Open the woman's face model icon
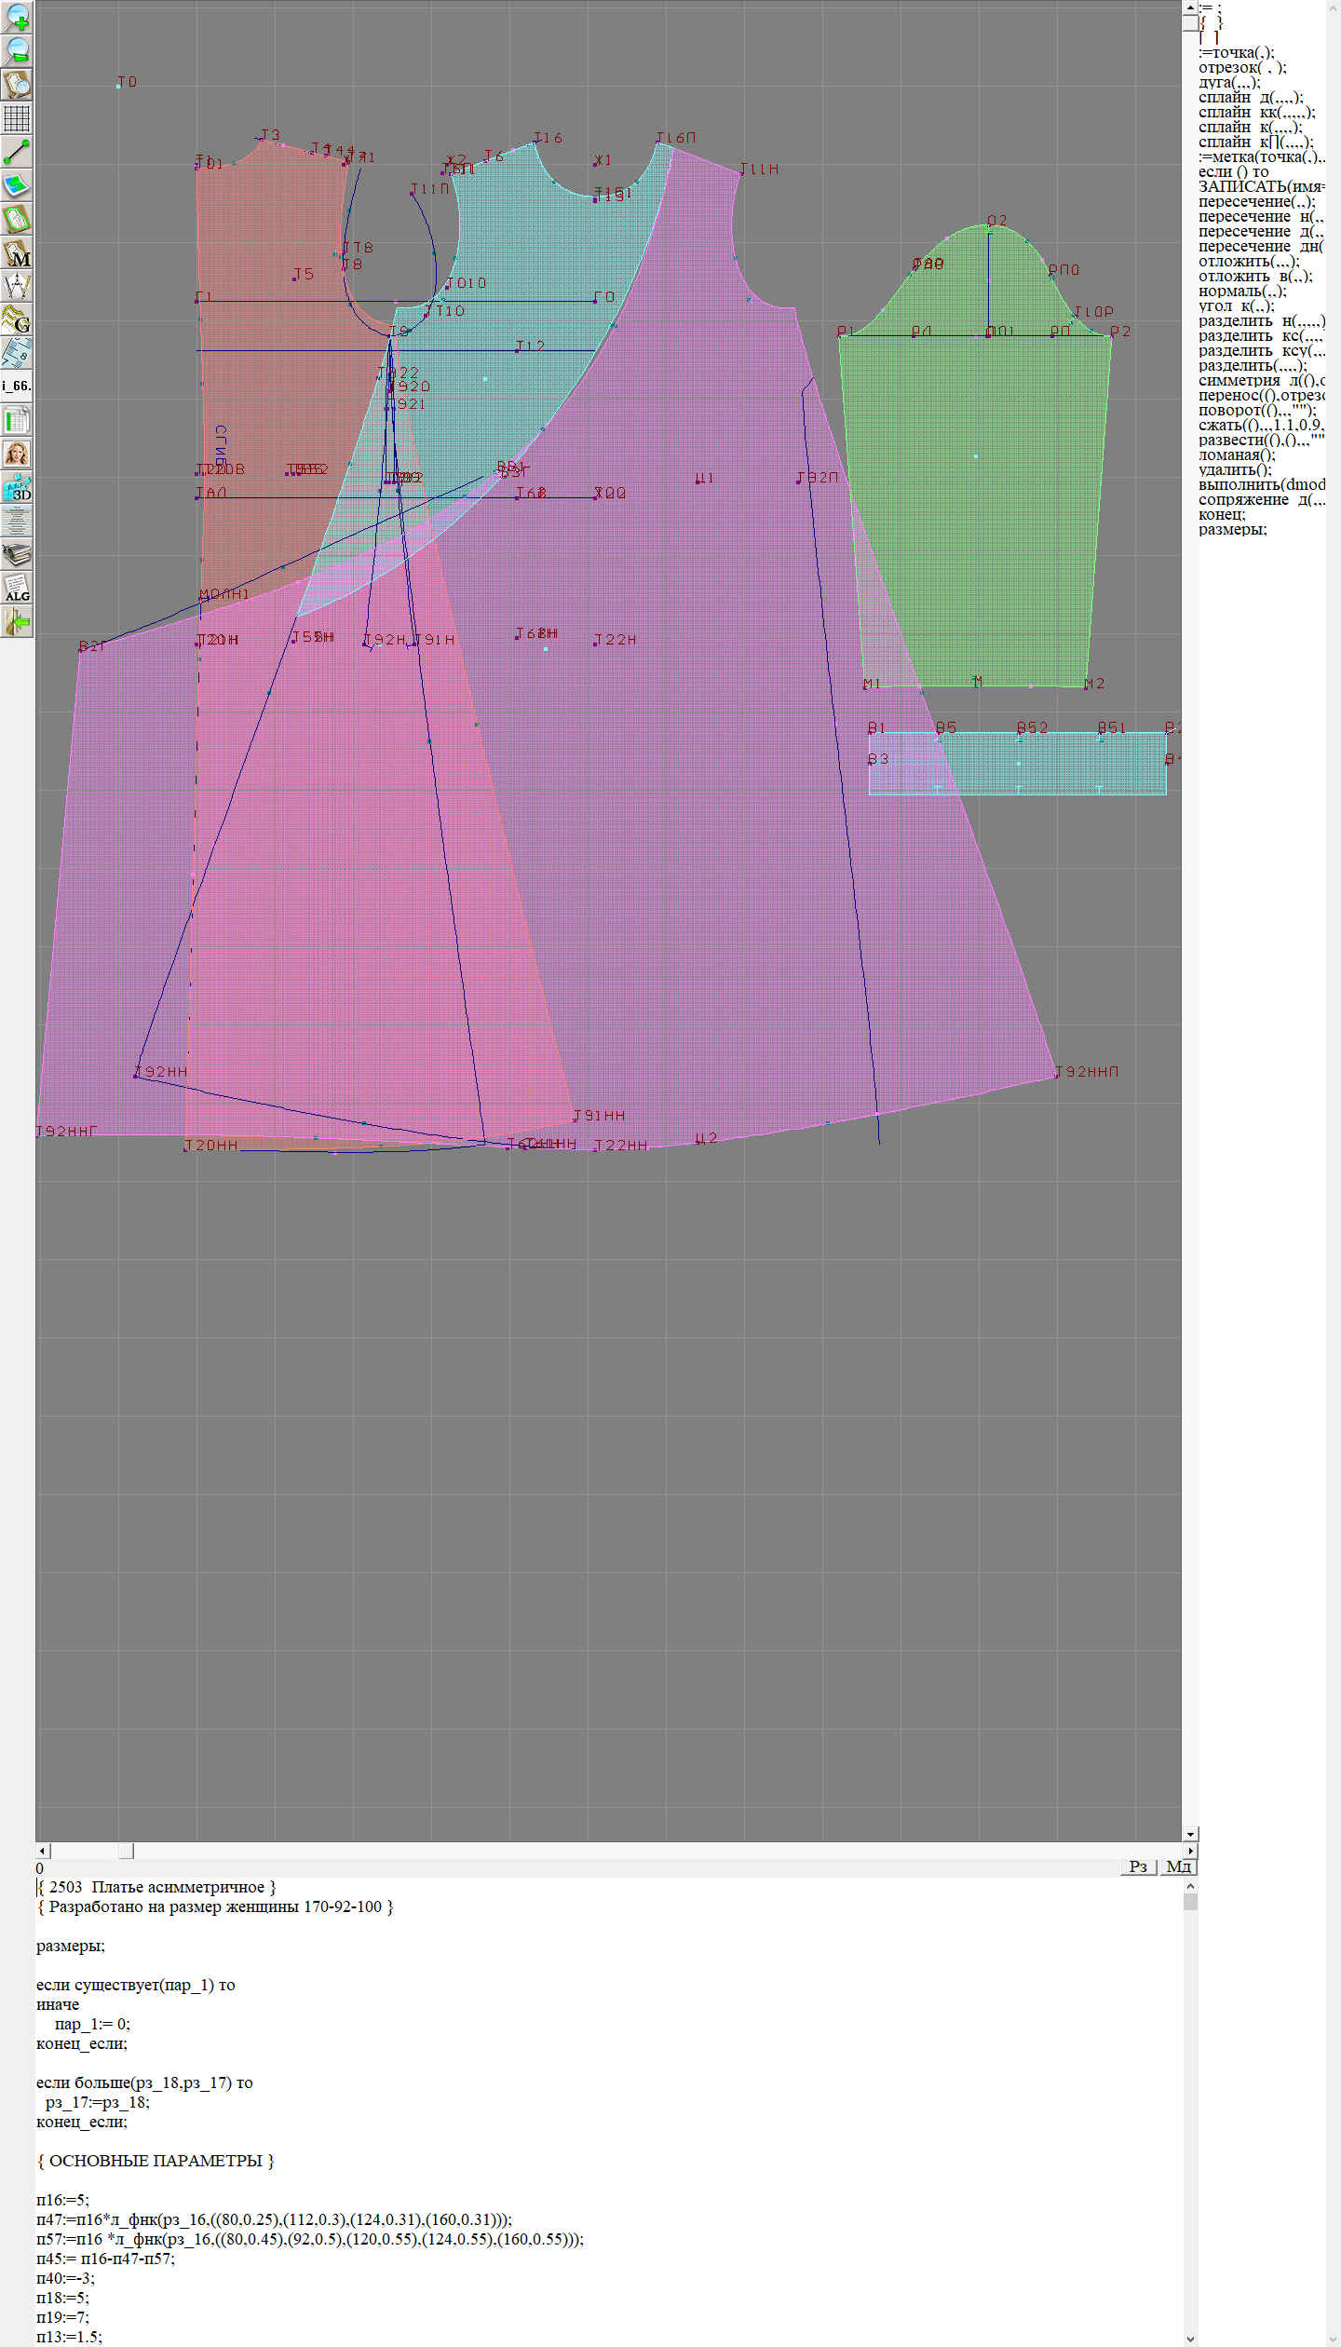 17,454
